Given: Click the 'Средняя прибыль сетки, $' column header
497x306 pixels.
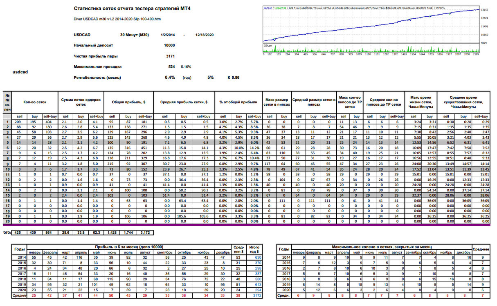Looking at the screenshot, I should coord(184,102).
